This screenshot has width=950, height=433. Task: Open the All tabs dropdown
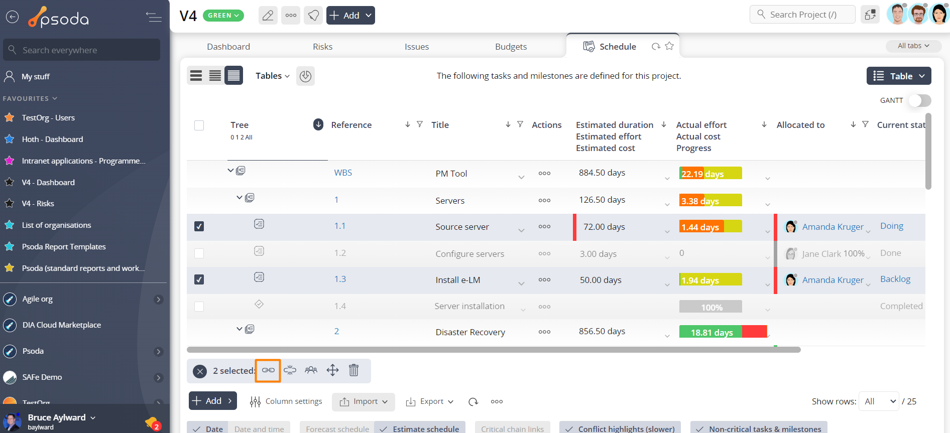(914, 46)
